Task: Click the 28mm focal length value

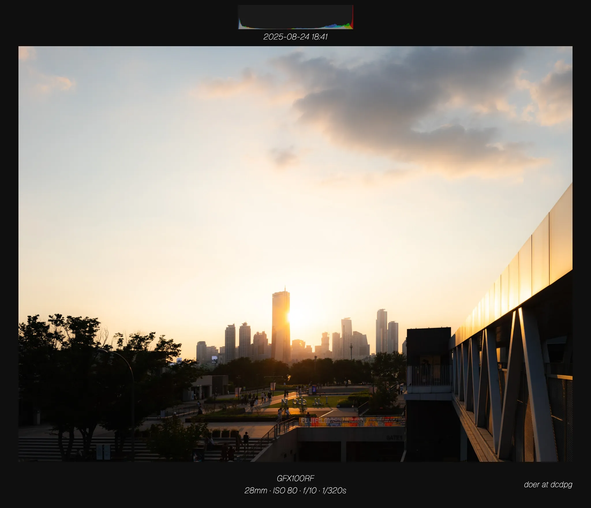Action: [x=256, y=490]
